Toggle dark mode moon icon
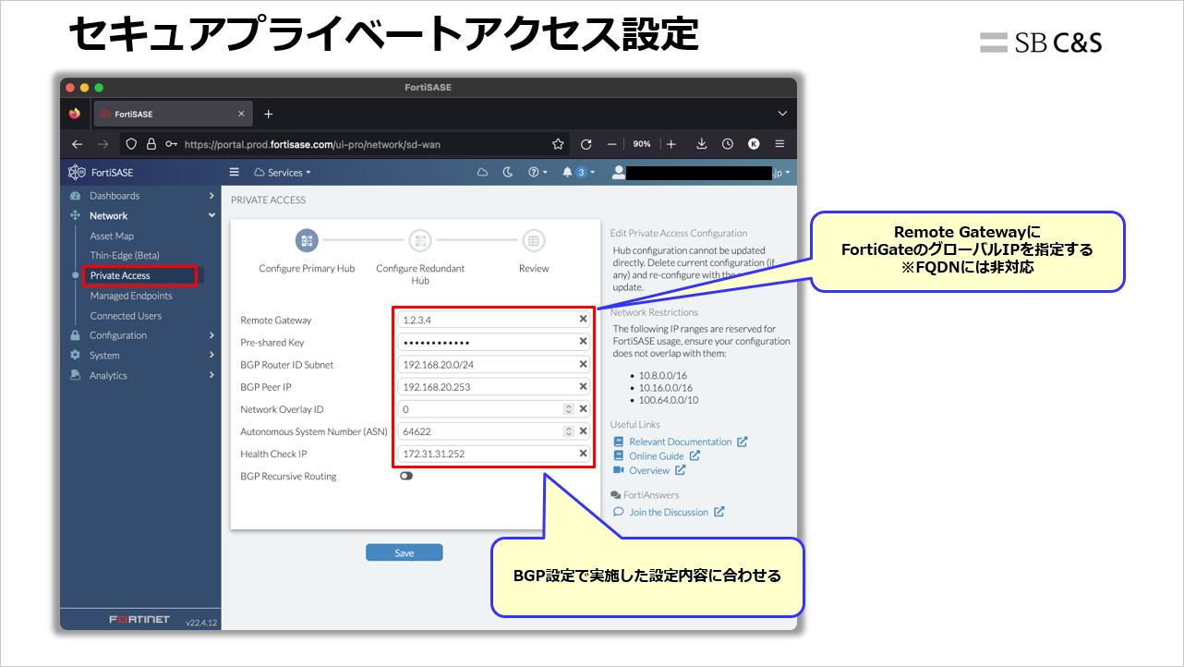 [507, 172]
